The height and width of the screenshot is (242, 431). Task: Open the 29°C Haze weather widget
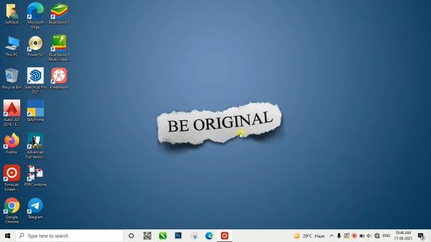pyautogui.click(x=309, y=236)
